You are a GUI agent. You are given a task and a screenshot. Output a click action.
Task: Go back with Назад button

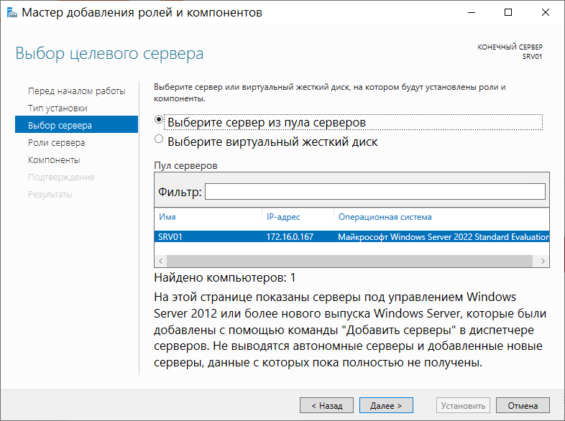326,405
